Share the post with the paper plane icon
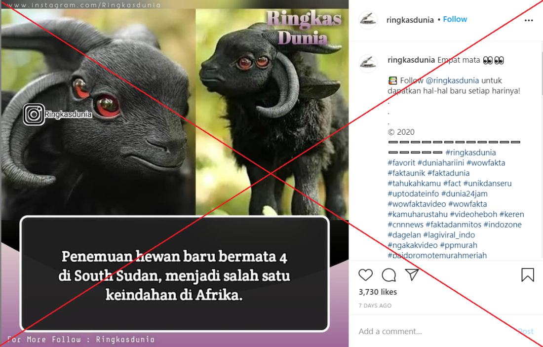This screenshot has width=543, height=347. pos(412,274)
